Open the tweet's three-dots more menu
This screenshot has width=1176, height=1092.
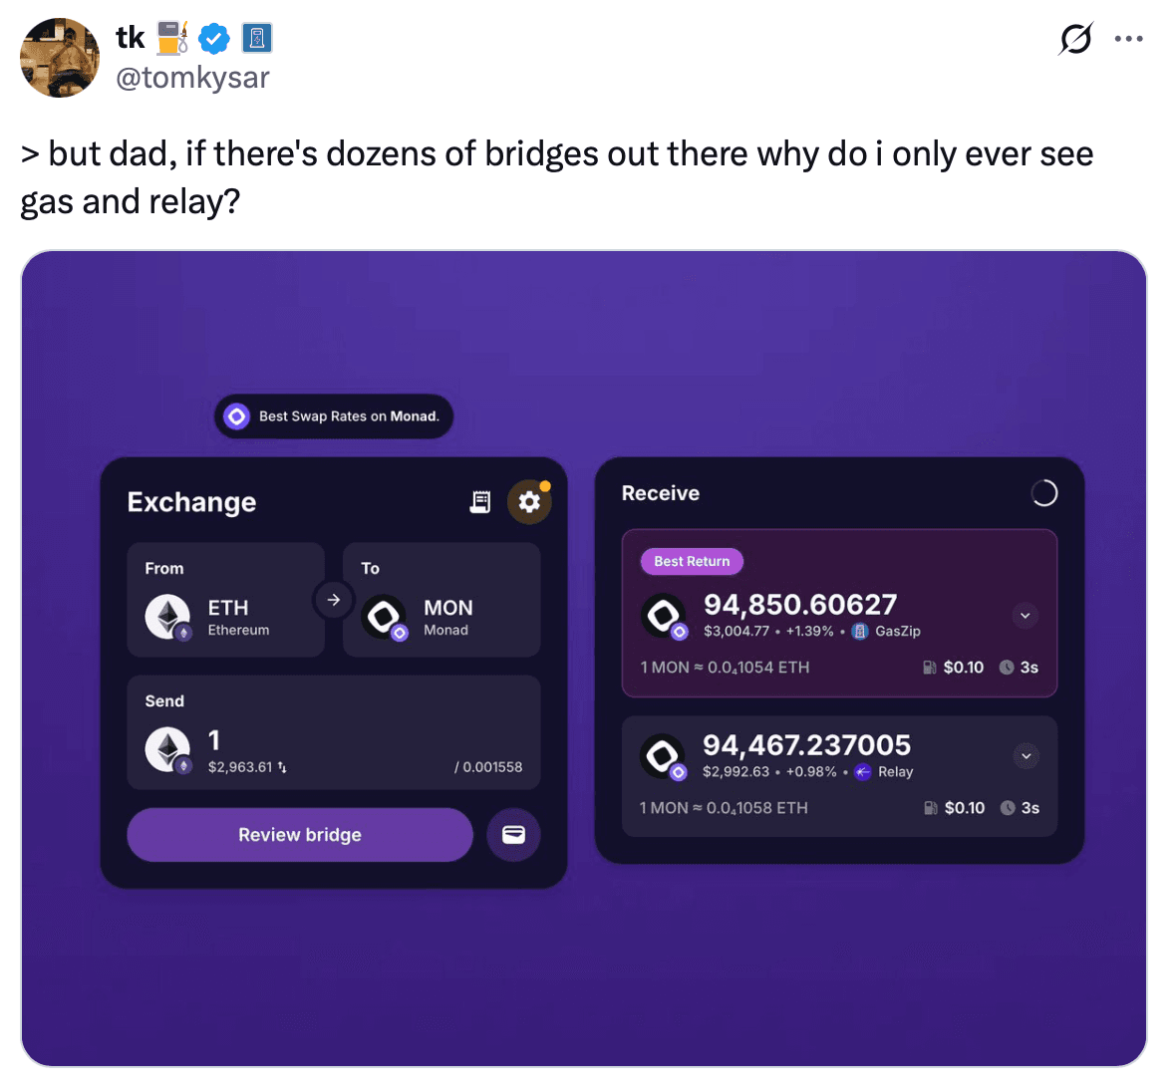[x=1129, y=39]
